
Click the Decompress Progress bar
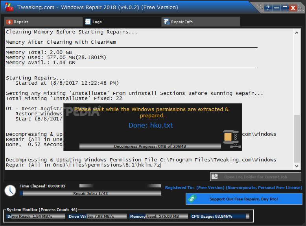point(150,146)
